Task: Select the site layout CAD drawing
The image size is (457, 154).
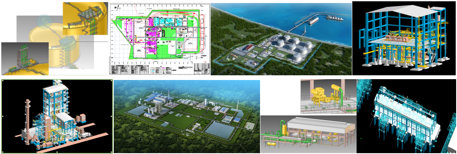Action: pos(160,39)
